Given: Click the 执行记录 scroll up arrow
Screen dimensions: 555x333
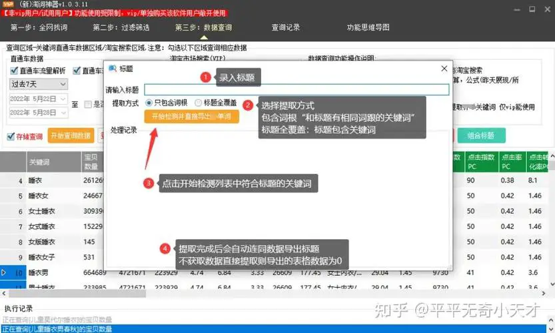Looking at the screenshot, I should [551, 320].
